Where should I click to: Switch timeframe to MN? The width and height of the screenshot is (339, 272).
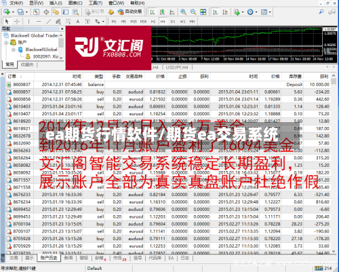pos(192,22)
